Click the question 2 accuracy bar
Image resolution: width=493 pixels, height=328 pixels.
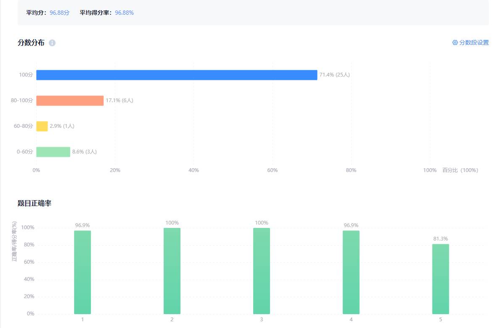coord(172,271)
